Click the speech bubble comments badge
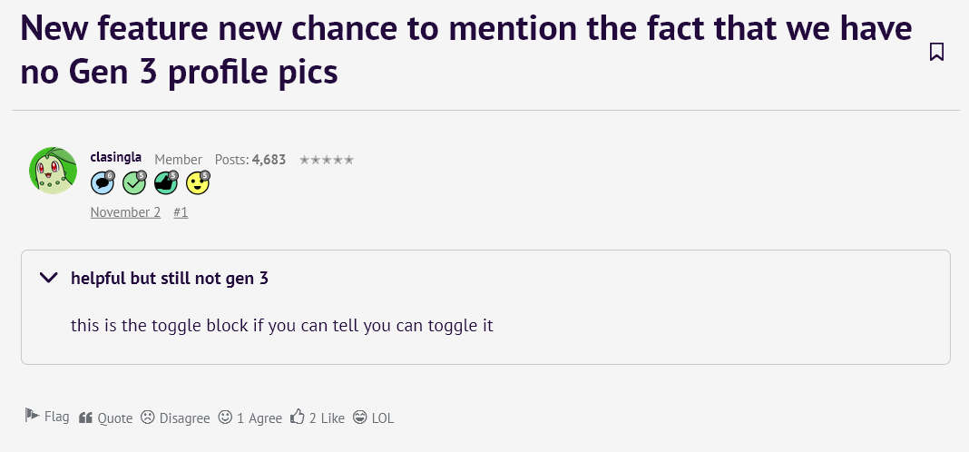969x452 pixels. 103,183
